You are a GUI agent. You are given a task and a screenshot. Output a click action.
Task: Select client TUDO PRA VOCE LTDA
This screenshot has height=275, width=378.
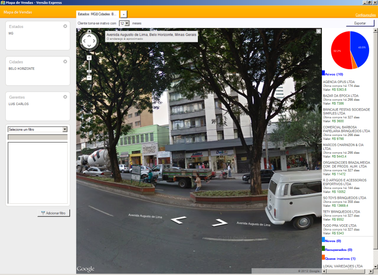[x=340, y=226]
